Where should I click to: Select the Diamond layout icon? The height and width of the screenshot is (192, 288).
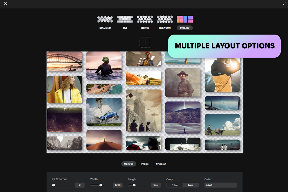click(x=105, y=19)
